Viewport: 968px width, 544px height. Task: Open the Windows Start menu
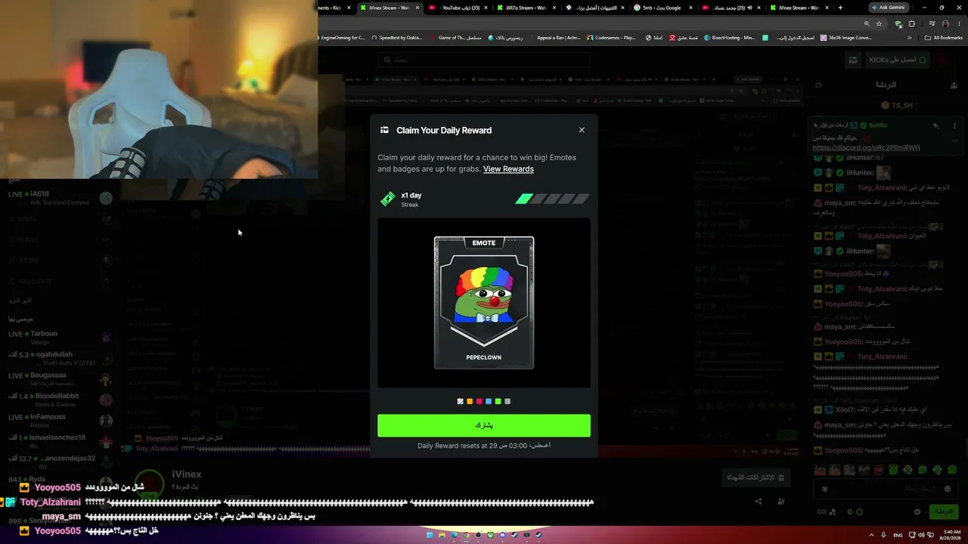click(x=430, y=535)
